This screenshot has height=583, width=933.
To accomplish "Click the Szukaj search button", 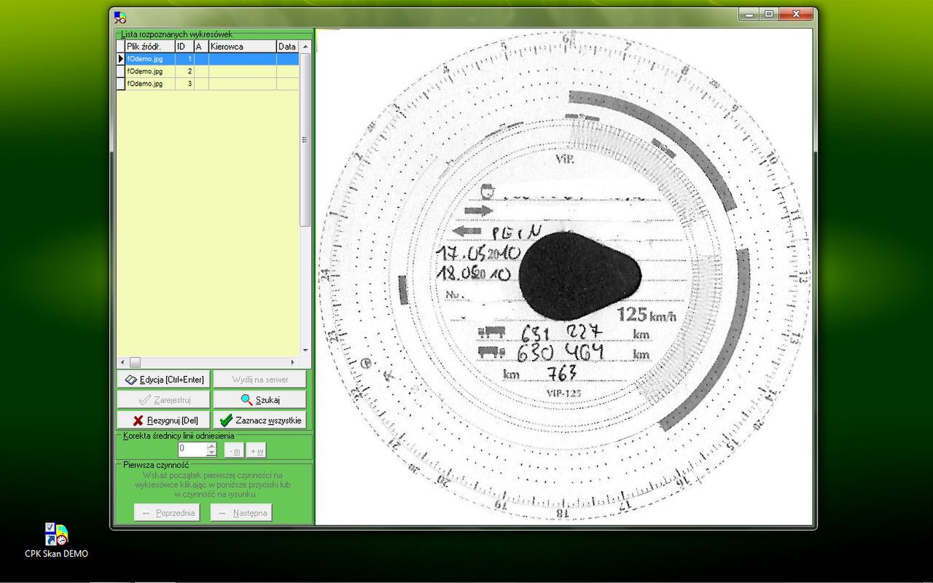I will [259, 400].
